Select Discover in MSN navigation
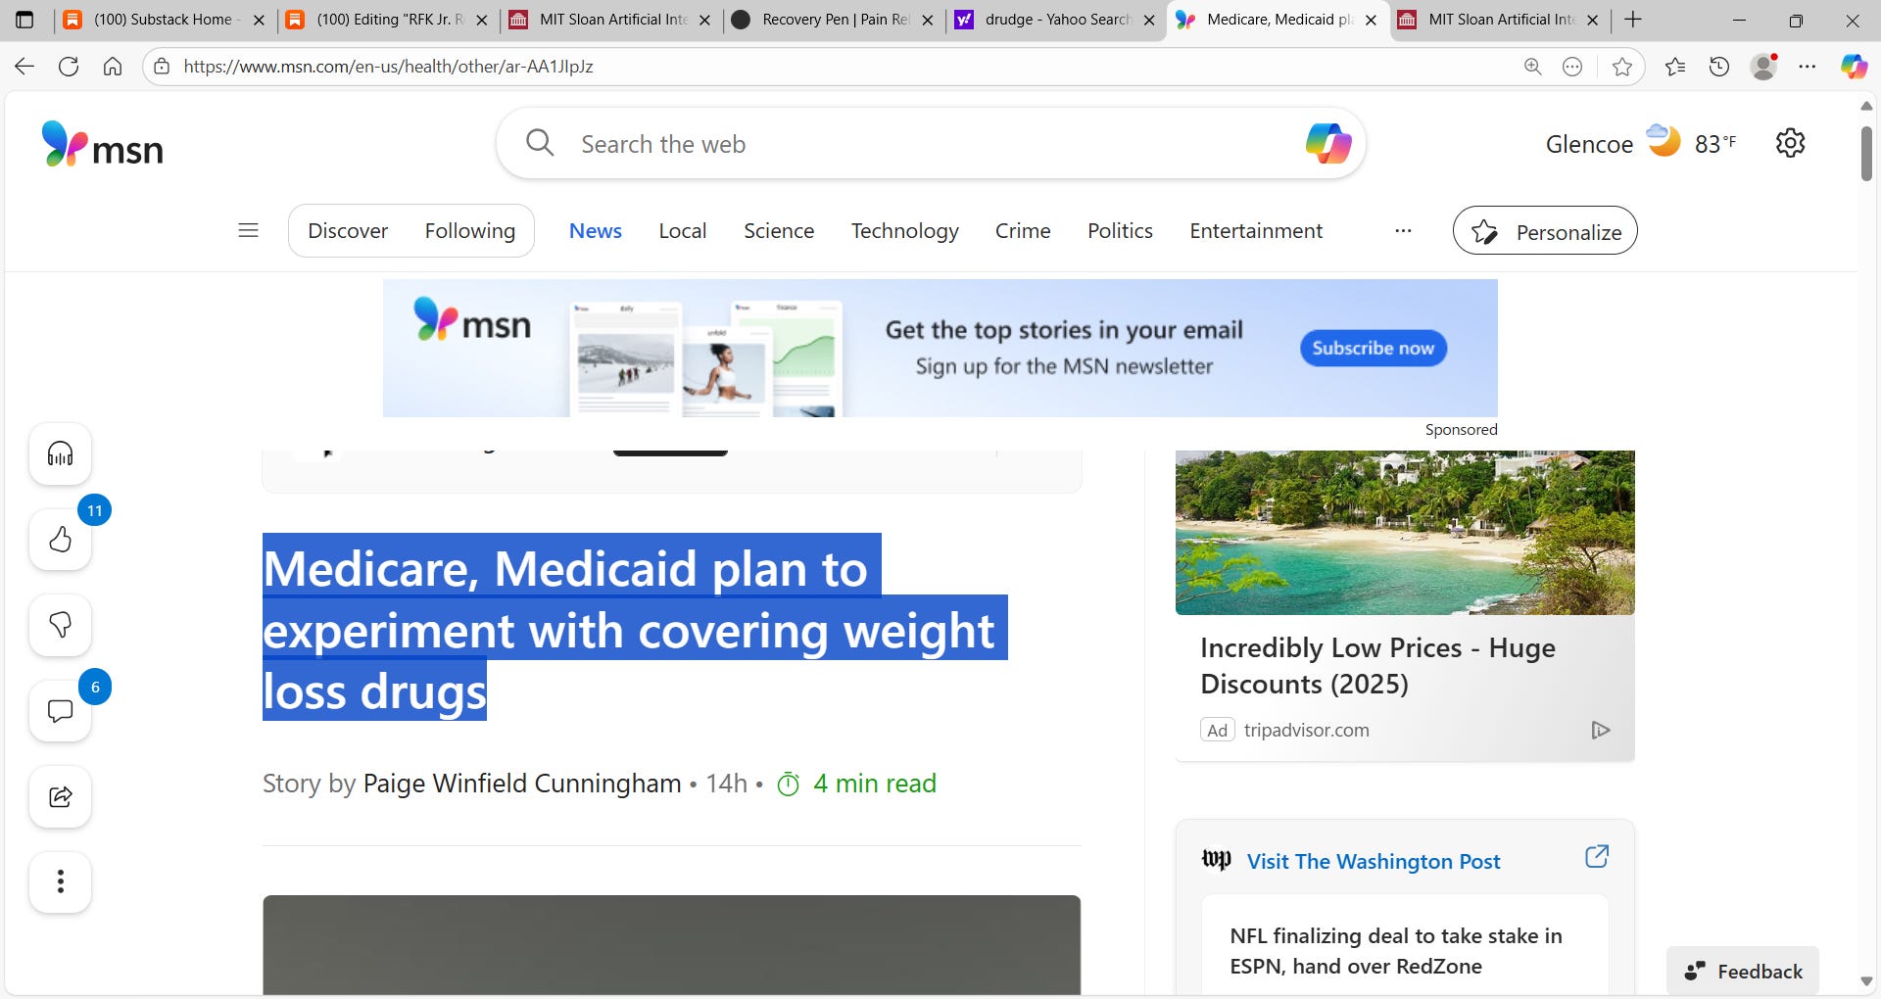1881x999 pixels. (x=348, y=231)
